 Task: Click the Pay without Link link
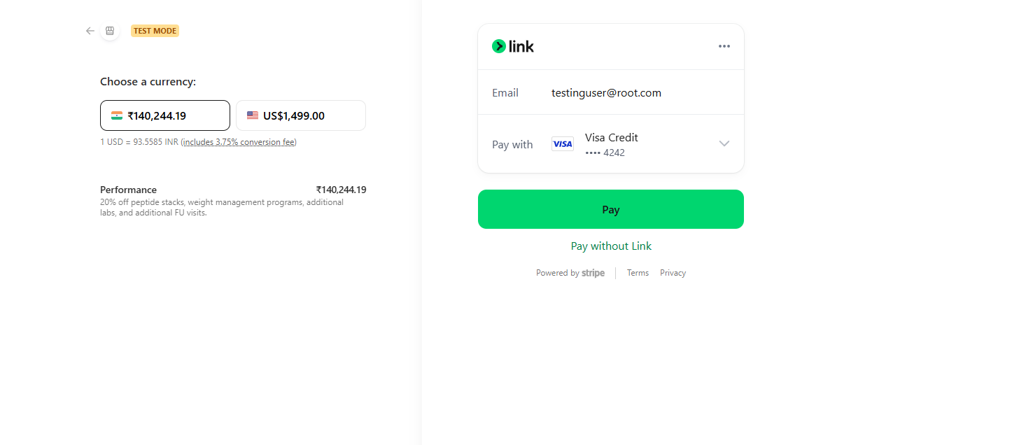tap(611, 246)
